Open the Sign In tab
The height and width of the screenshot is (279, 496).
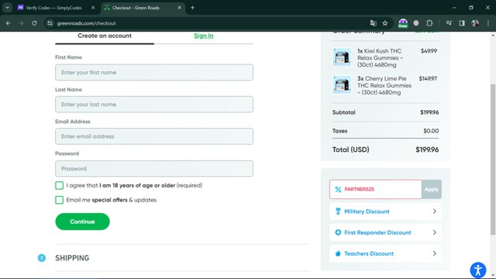click(204, 36)
